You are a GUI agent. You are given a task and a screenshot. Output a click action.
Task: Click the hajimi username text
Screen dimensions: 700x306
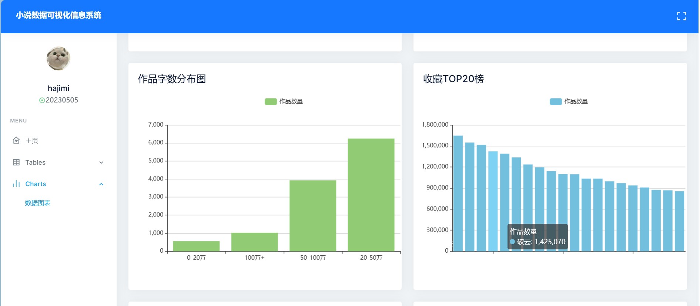(x=58, y=88)
